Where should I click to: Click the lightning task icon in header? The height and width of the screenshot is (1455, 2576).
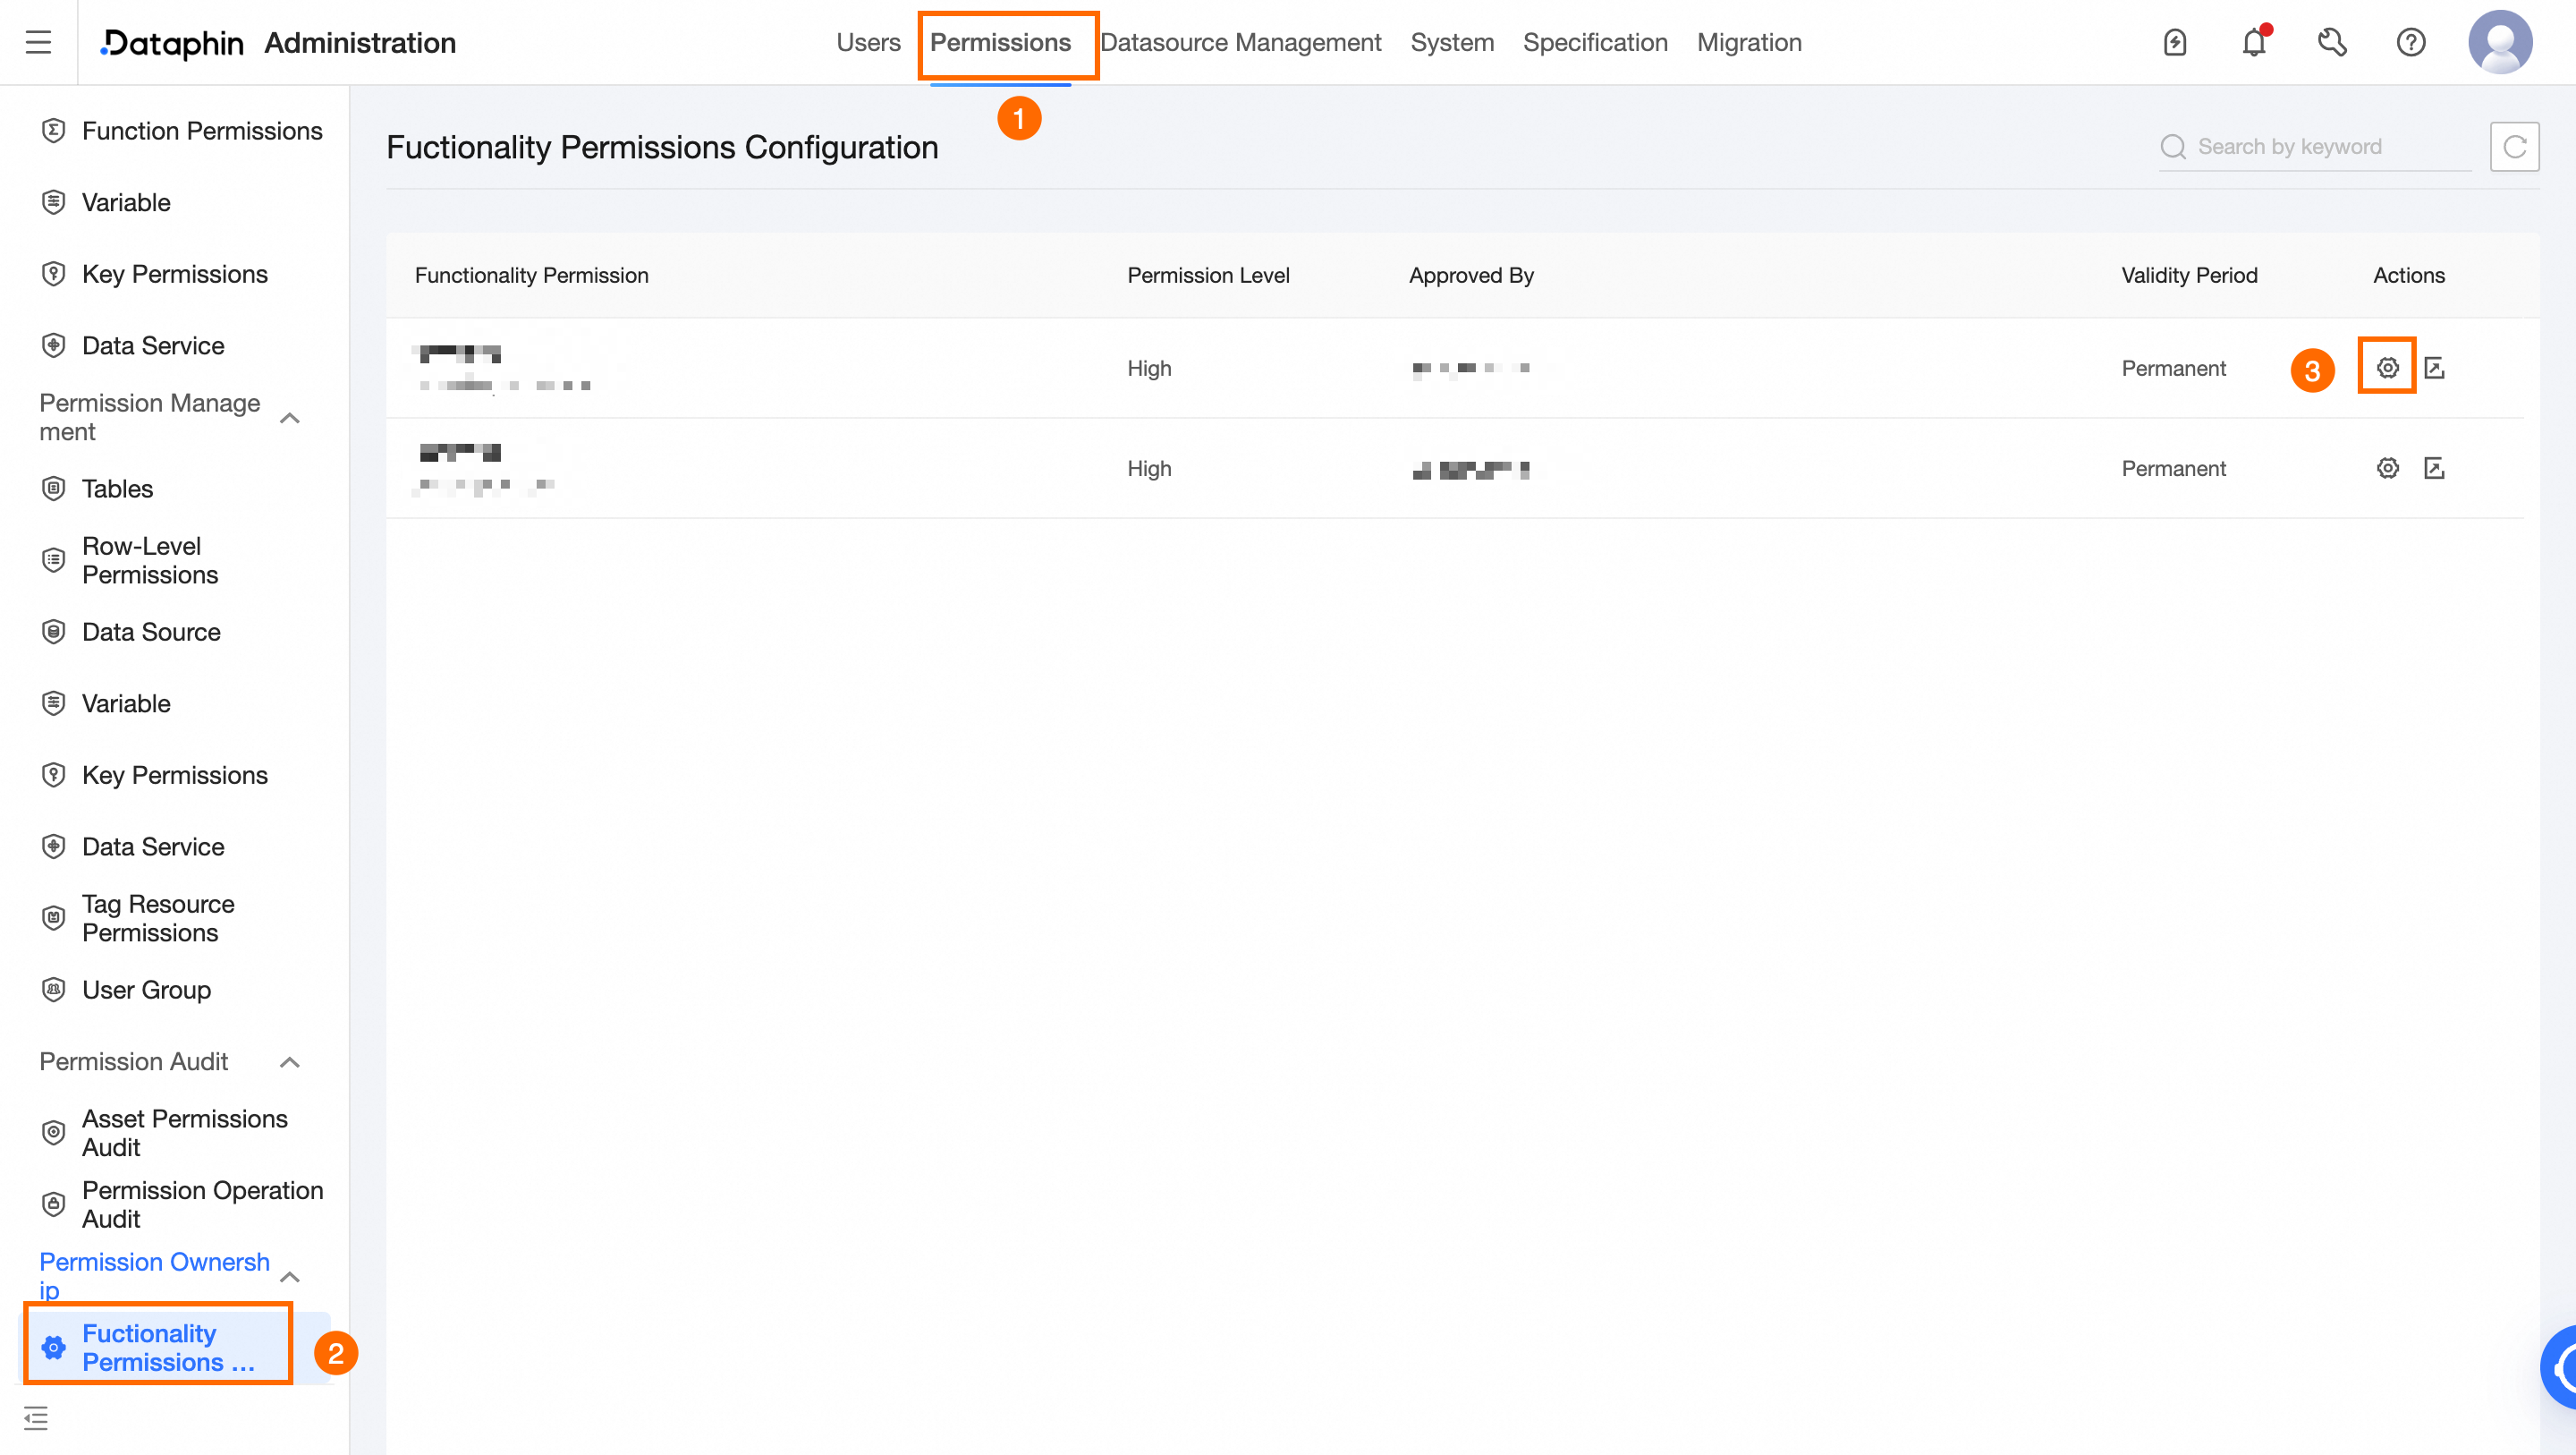pos(2174,42)
